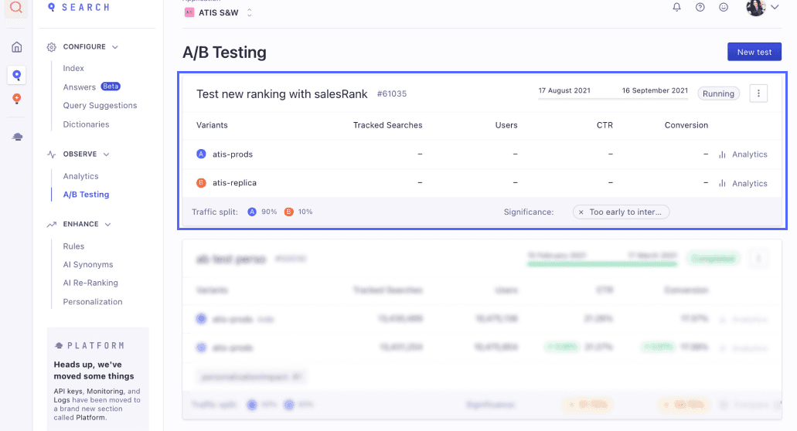
Task: Select the atis-prods variant name
Action: point(233,154)
